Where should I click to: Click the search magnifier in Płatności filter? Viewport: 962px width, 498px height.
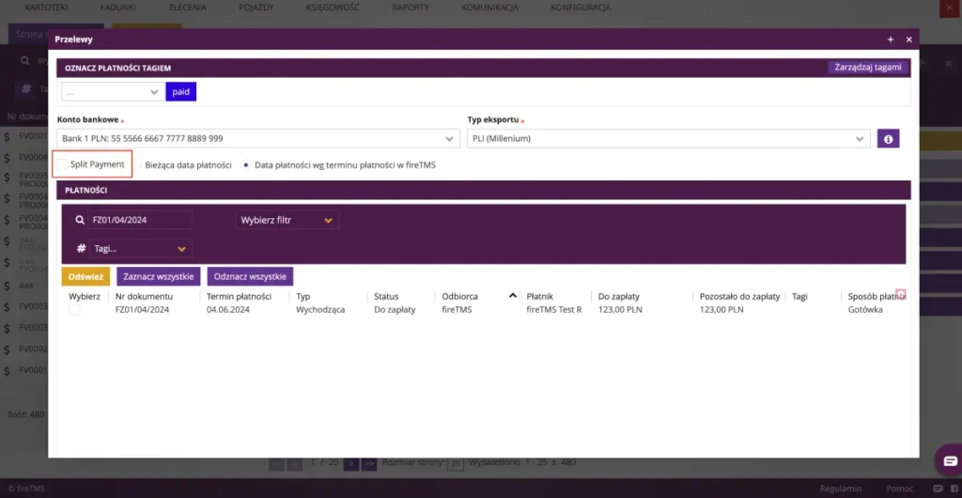click(80, 220)
